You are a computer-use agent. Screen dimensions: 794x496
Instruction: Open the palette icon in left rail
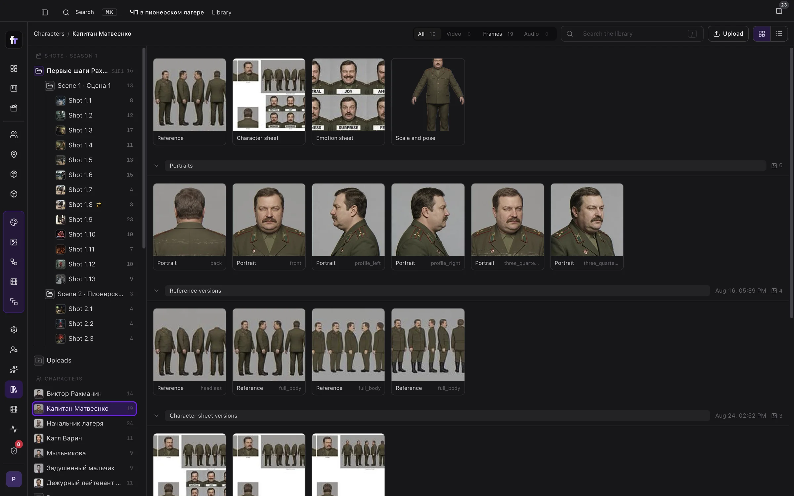tap(14, 222)
